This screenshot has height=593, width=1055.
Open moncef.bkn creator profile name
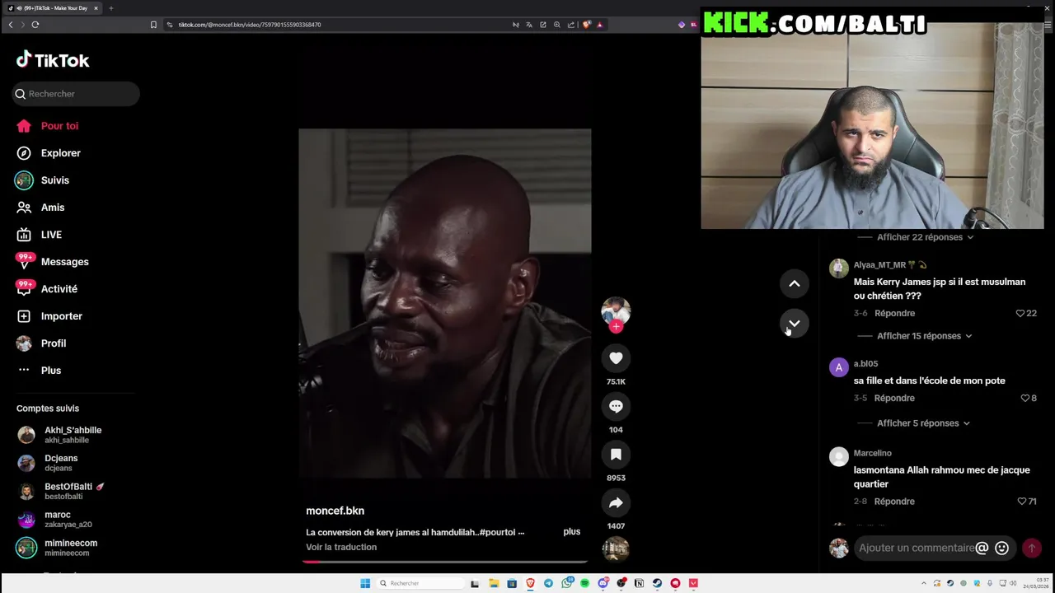tap(335, 511)
